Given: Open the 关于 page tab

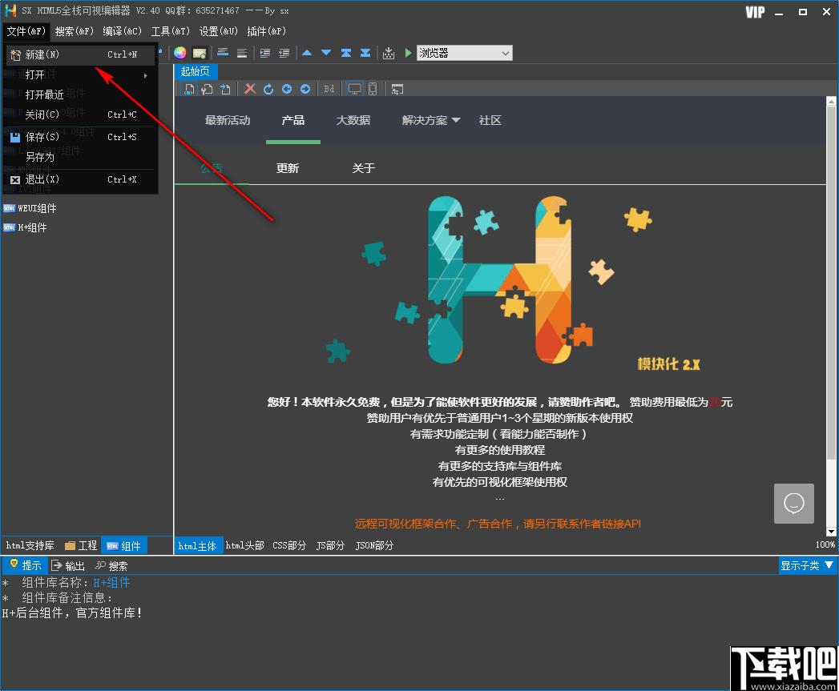Looking at the screenshot, I should click(363, 168).
